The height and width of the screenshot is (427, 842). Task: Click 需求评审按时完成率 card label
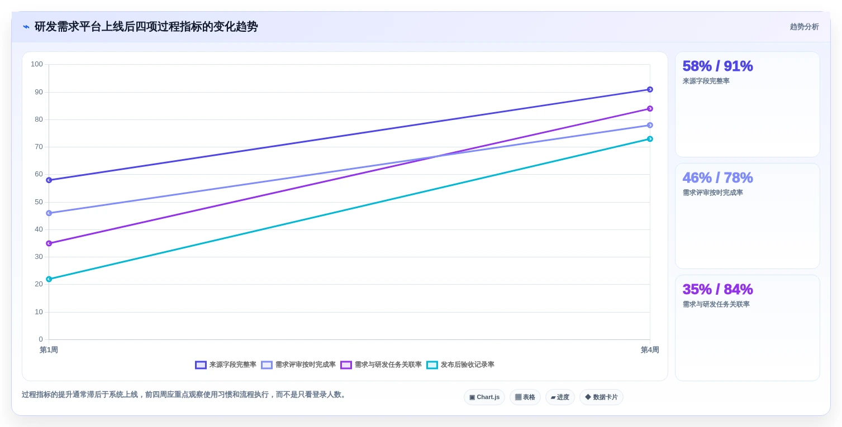(x=712, y=193)
